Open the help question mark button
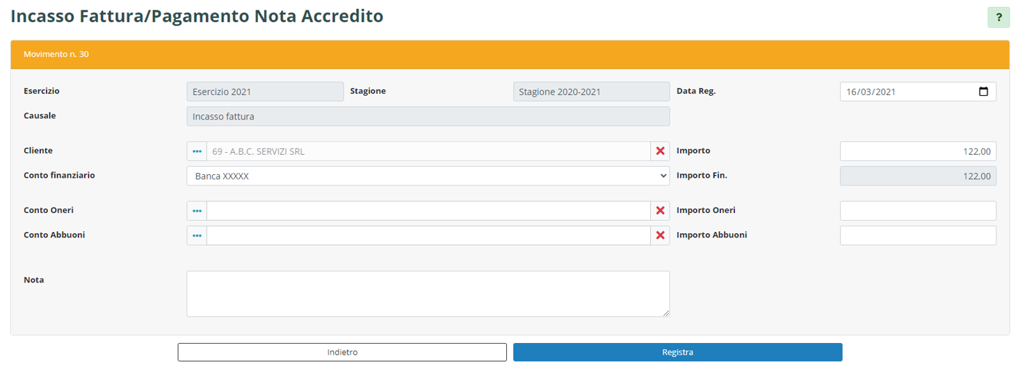 999,18
